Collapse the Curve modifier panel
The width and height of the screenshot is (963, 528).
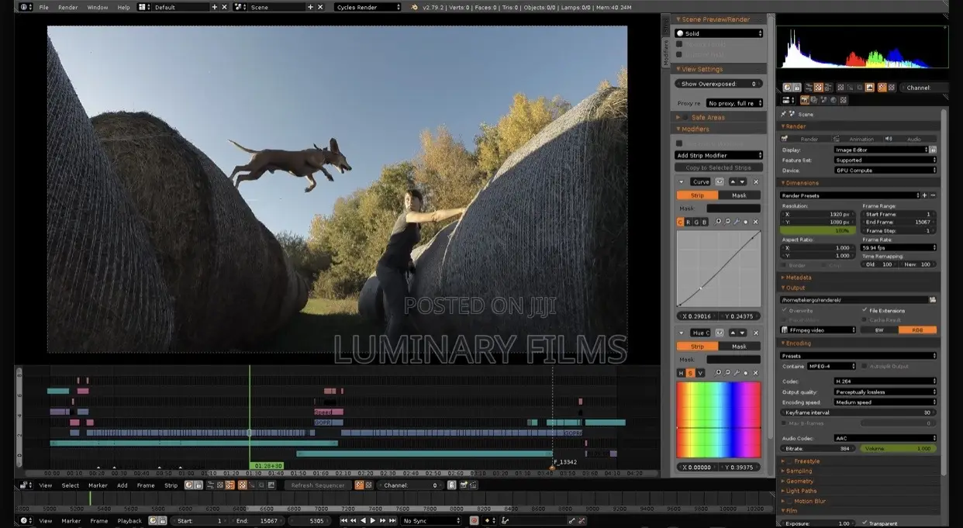point(682,181)
